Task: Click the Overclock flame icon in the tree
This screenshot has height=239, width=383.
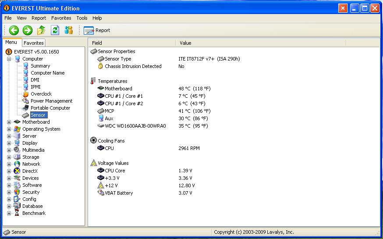Action: tap(26, 94)
